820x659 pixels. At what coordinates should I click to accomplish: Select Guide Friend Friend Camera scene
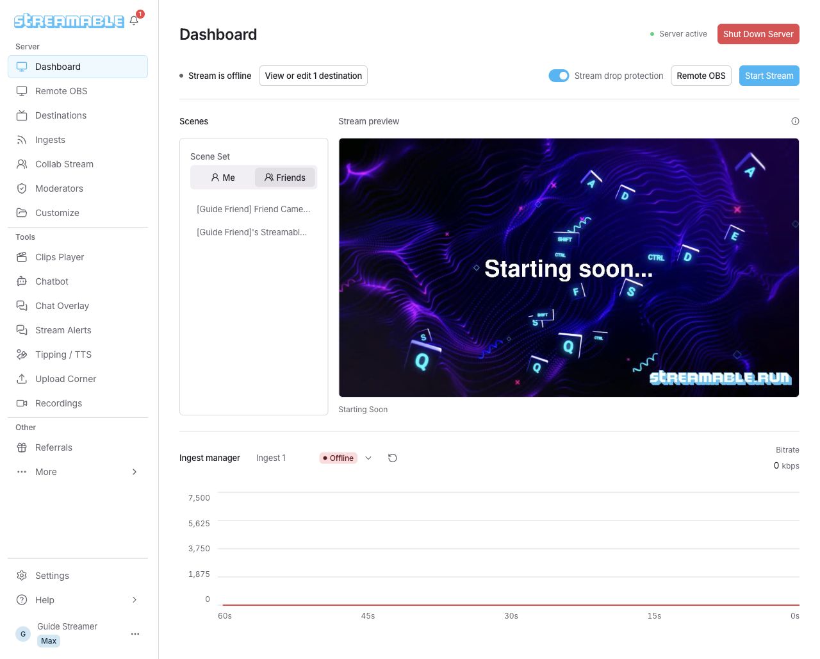point(254,209)
